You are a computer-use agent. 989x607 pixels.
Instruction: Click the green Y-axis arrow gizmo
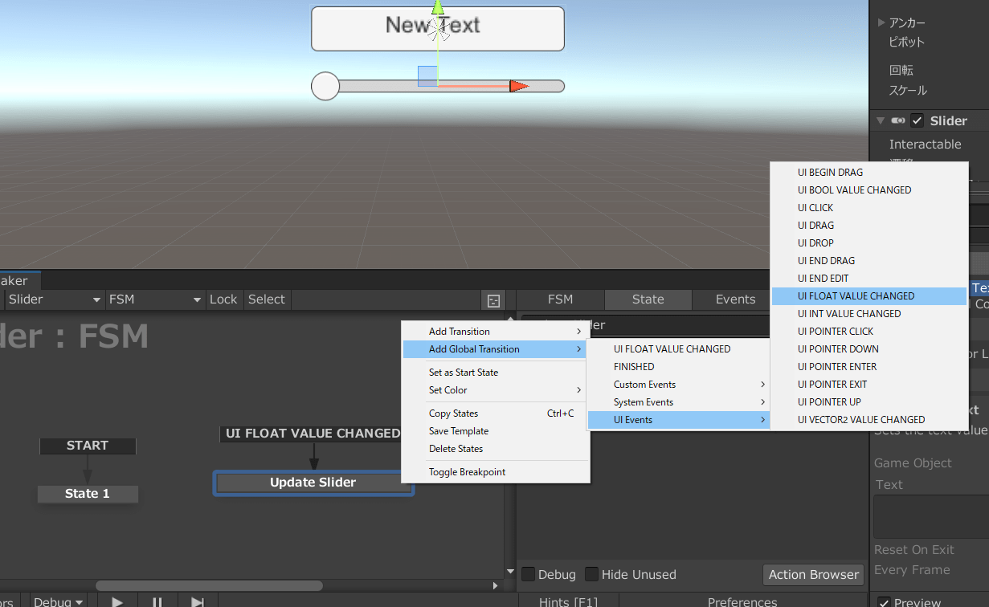pyautogui.click(x=438, y=8)
